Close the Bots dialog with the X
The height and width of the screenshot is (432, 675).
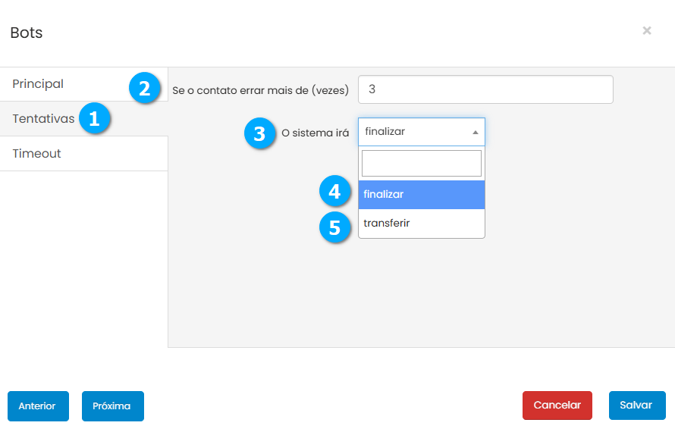646,31
